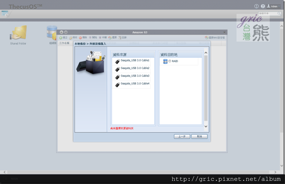Click the 中斷 (stop) toolbar button

(103, 38)
